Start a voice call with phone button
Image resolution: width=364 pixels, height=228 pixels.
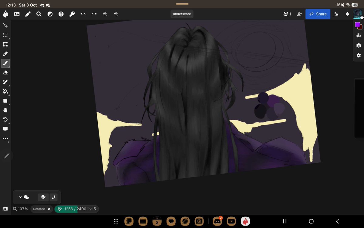(53, 197)
